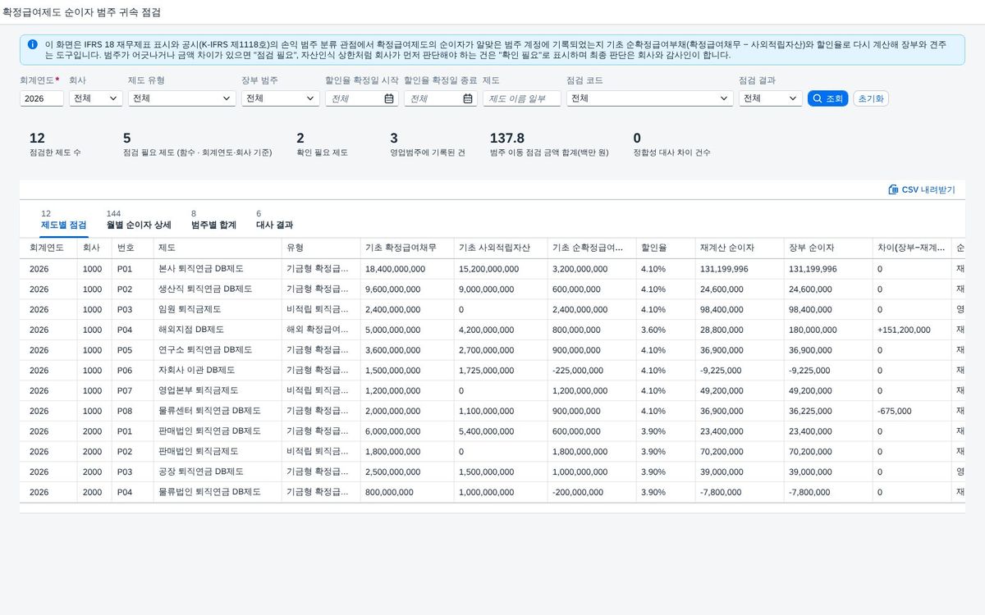Expand the 점검 결과 dropdown
This screenshot has height=615, width=985.
coord(770,98)
